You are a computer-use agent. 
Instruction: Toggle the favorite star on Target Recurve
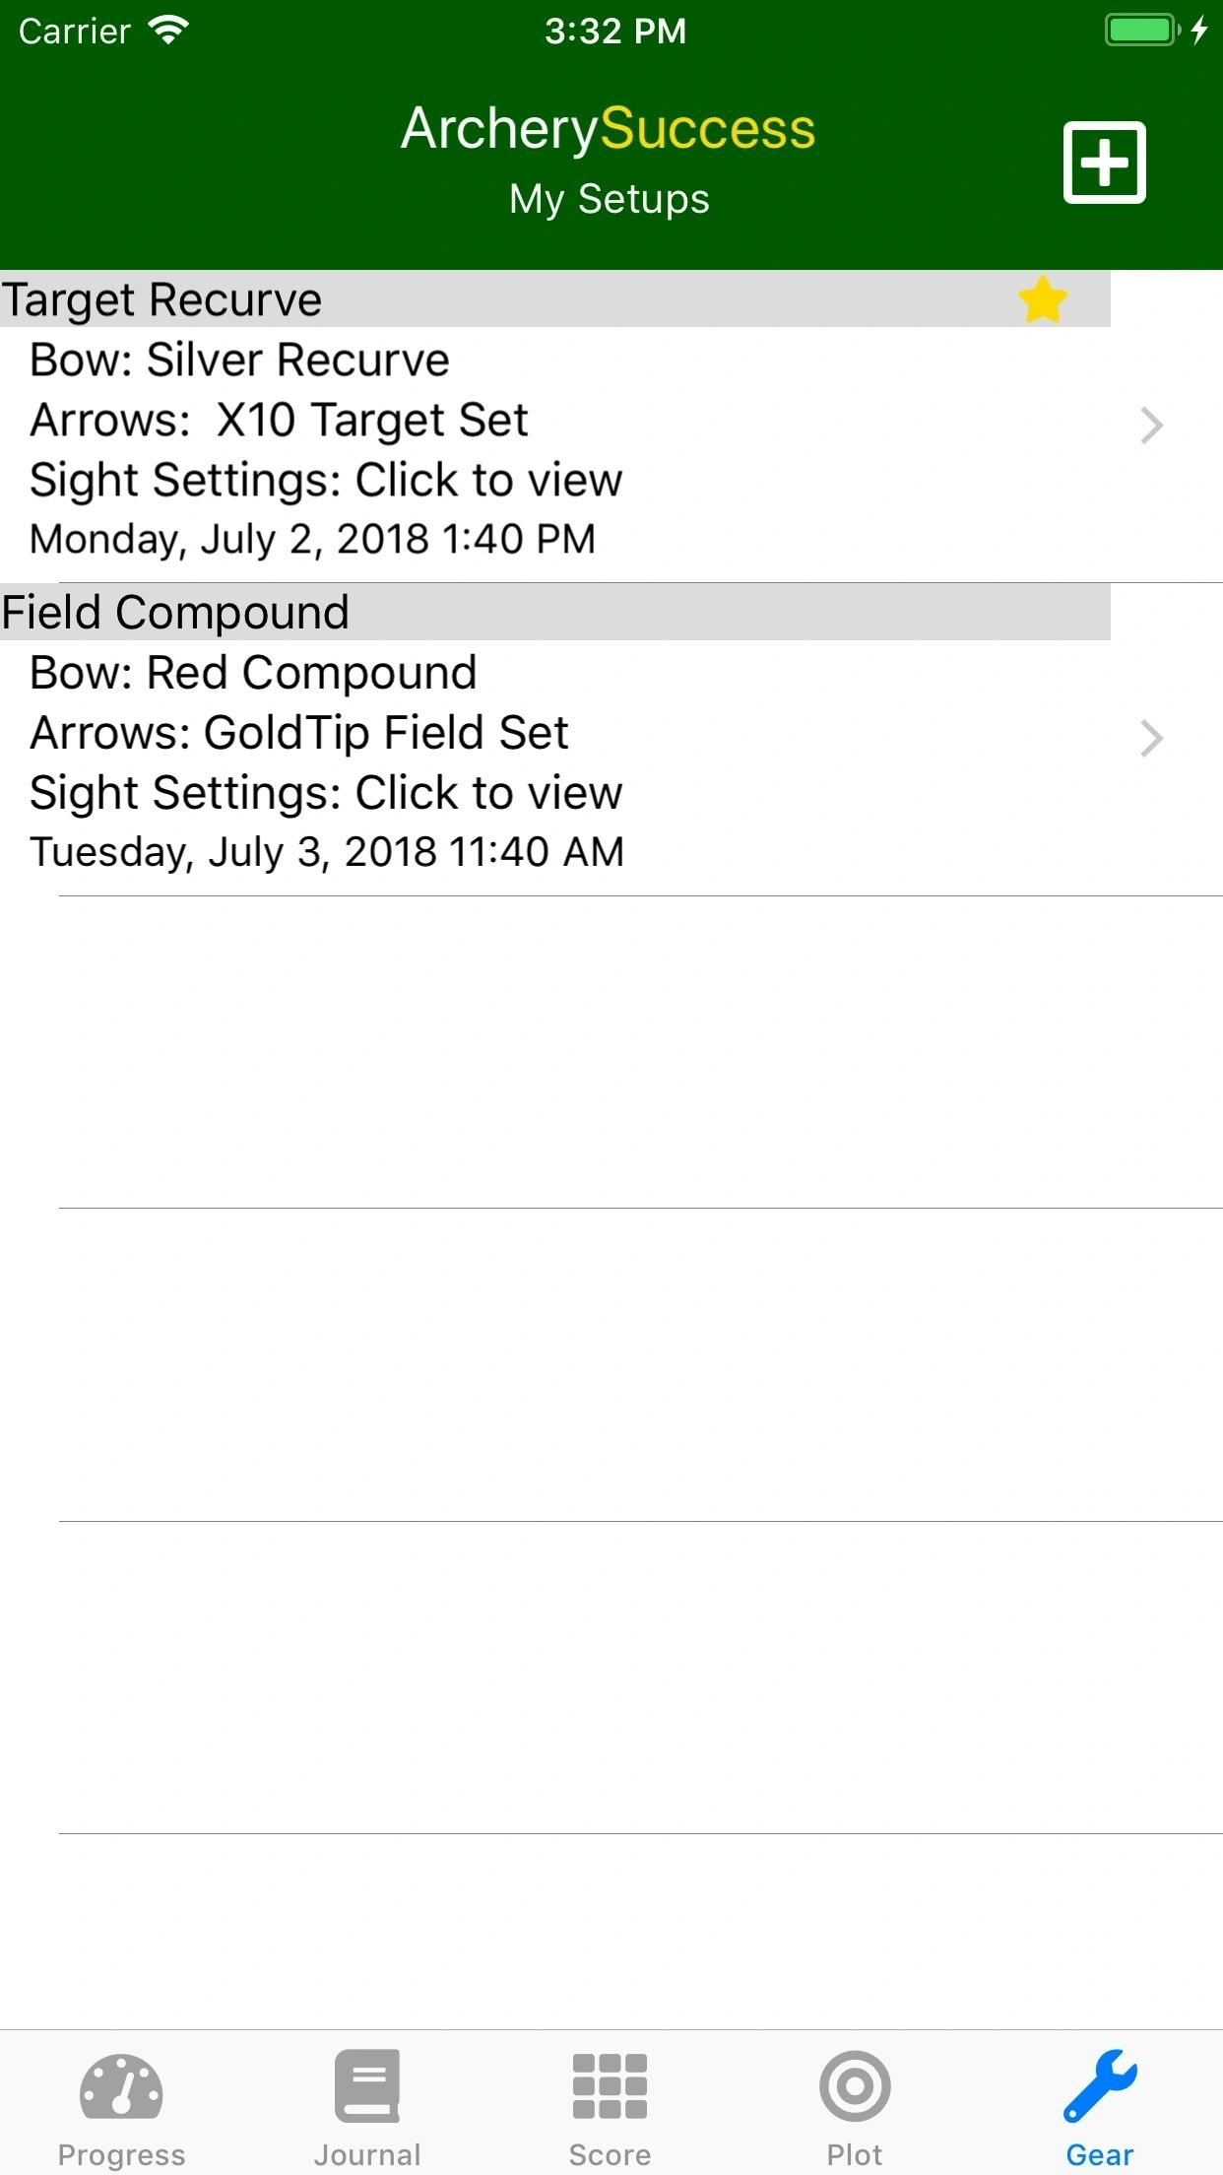1043,299
